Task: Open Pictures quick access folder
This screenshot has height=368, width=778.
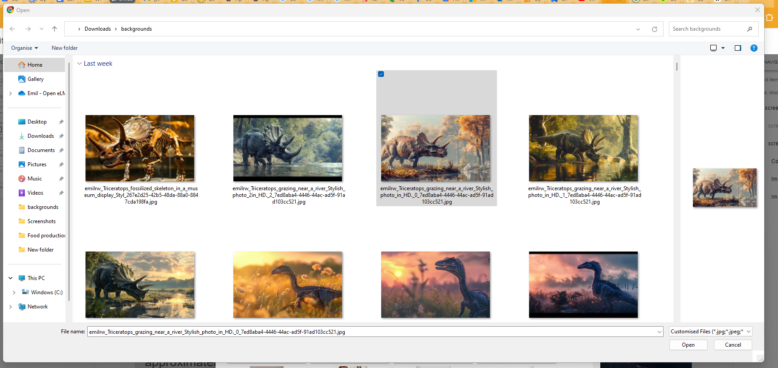Action: 37,164
